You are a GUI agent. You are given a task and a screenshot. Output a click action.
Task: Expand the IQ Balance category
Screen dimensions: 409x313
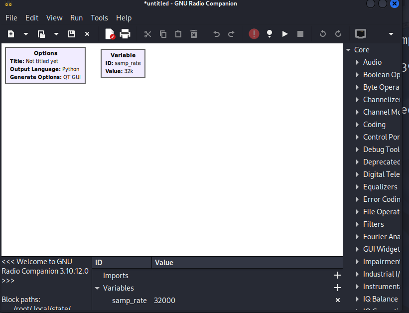tap(357, 299)
